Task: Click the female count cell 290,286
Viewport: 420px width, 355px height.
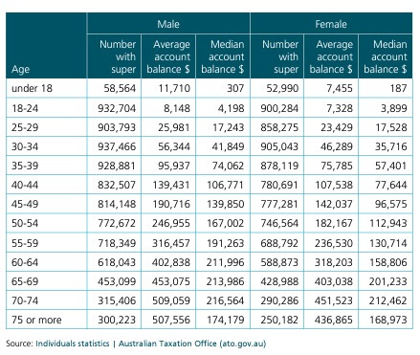Action: (x=279, y=300)
